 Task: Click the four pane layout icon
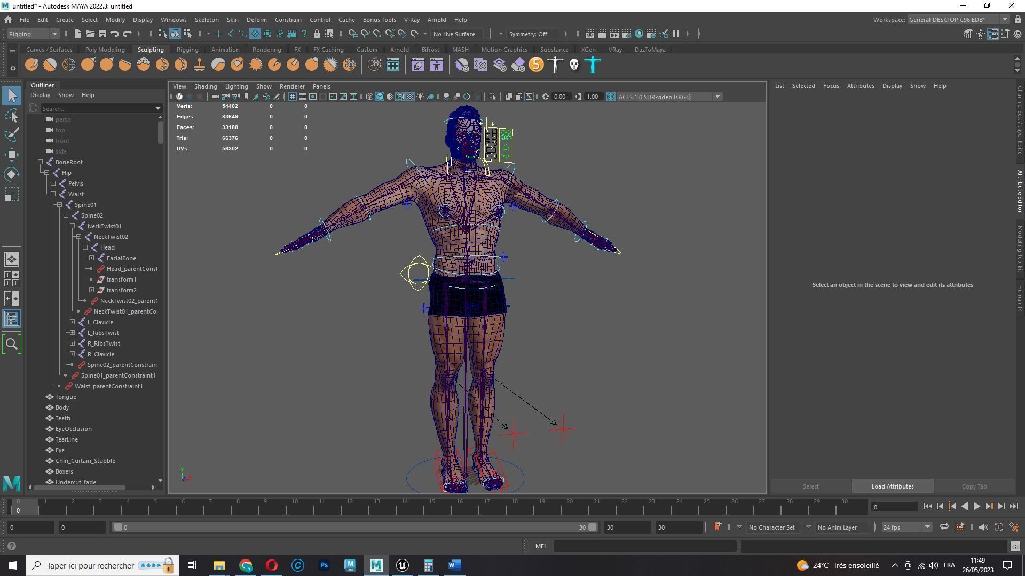(12, 279)
